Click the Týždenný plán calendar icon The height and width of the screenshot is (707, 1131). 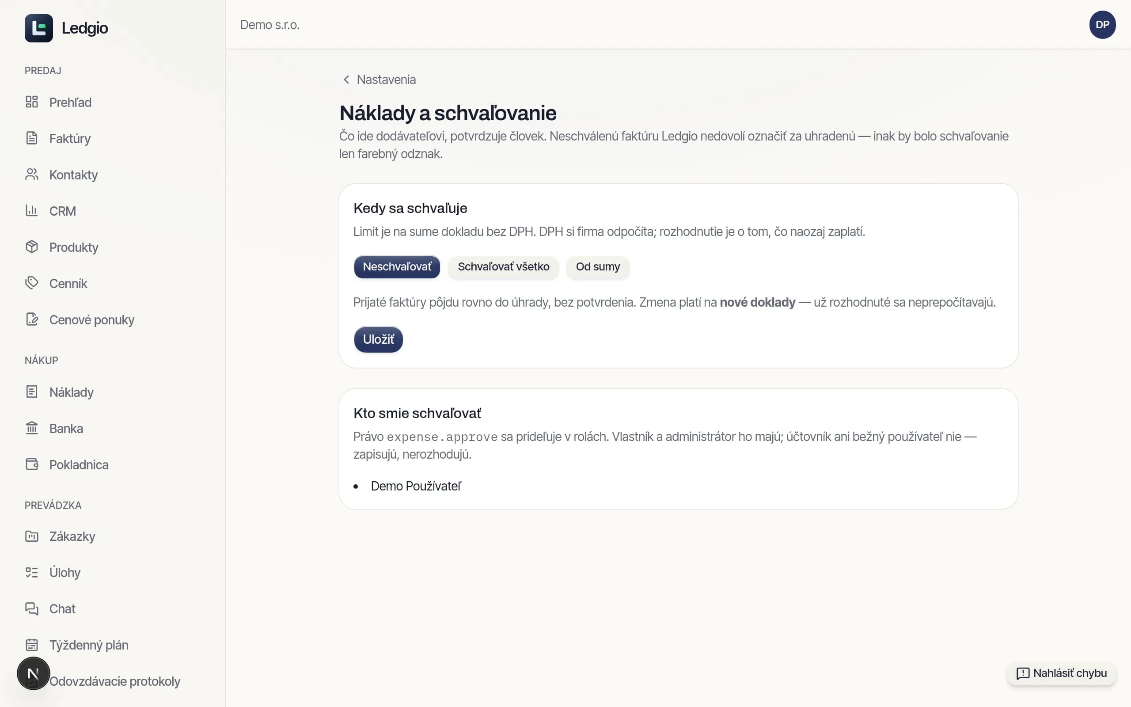[x=32, y=645]
